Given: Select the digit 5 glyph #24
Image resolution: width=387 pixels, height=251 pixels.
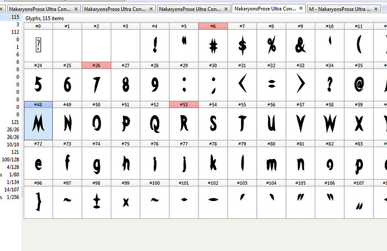Looking at the screenshot, I should pos(38,85).
